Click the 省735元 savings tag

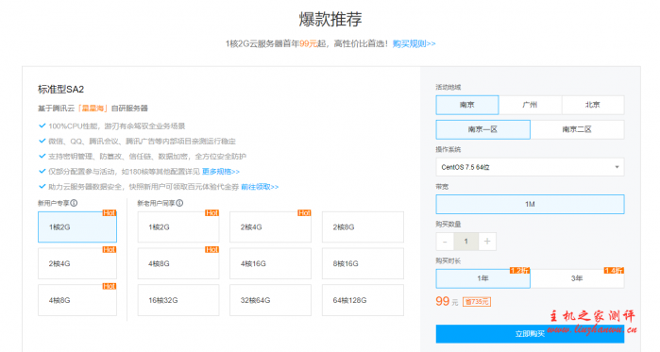tap(477, 302)
